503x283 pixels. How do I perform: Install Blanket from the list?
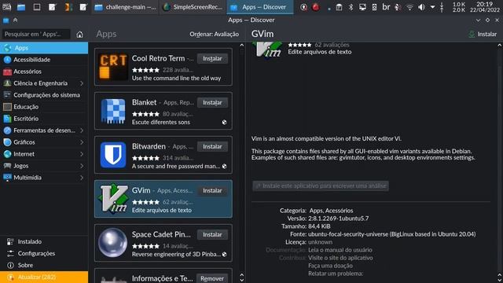pos(212,103)
